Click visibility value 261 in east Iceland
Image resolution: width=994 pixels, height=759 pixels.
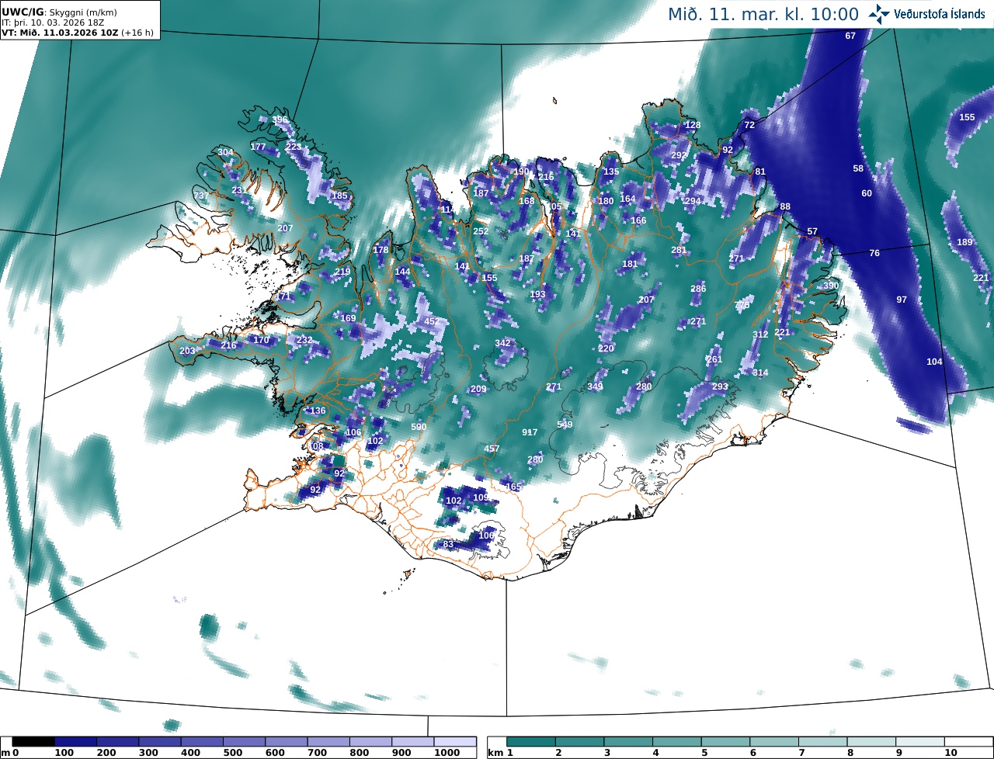pos(714,359)
